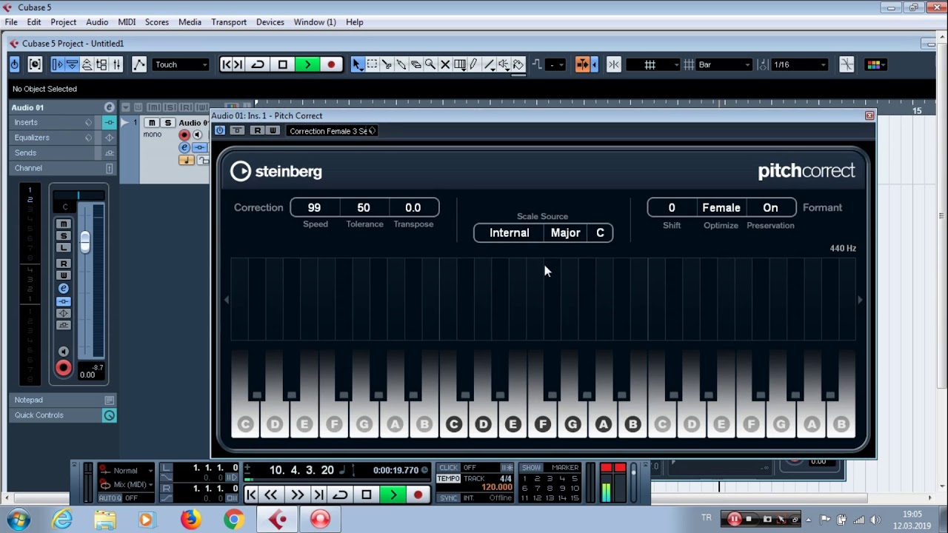The height and width of the screenshot is (533, 948).
Task: Click the Tolerance value 50
Action: pos(364,208)
